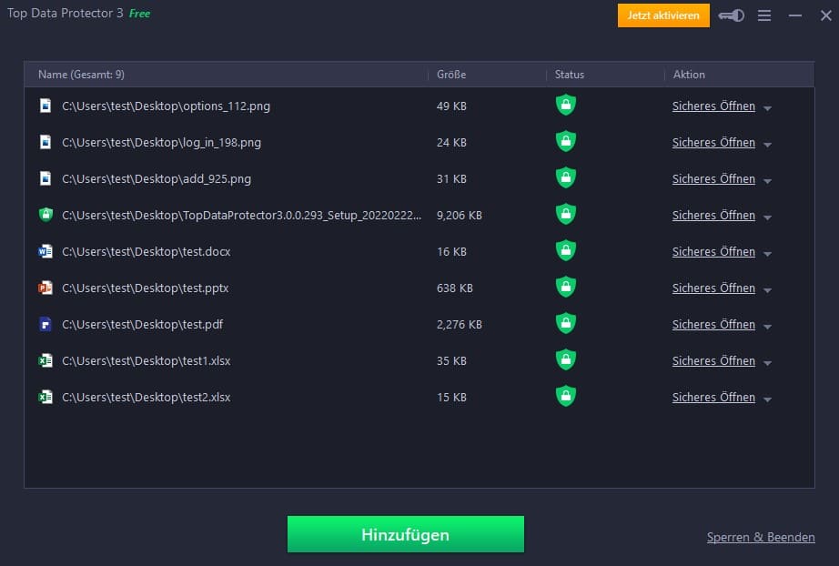Click Sicheres Öffnen for test2.xlsx
This screenshot has height=566, width=839.
pyautogui.click(x=713, y=397)
